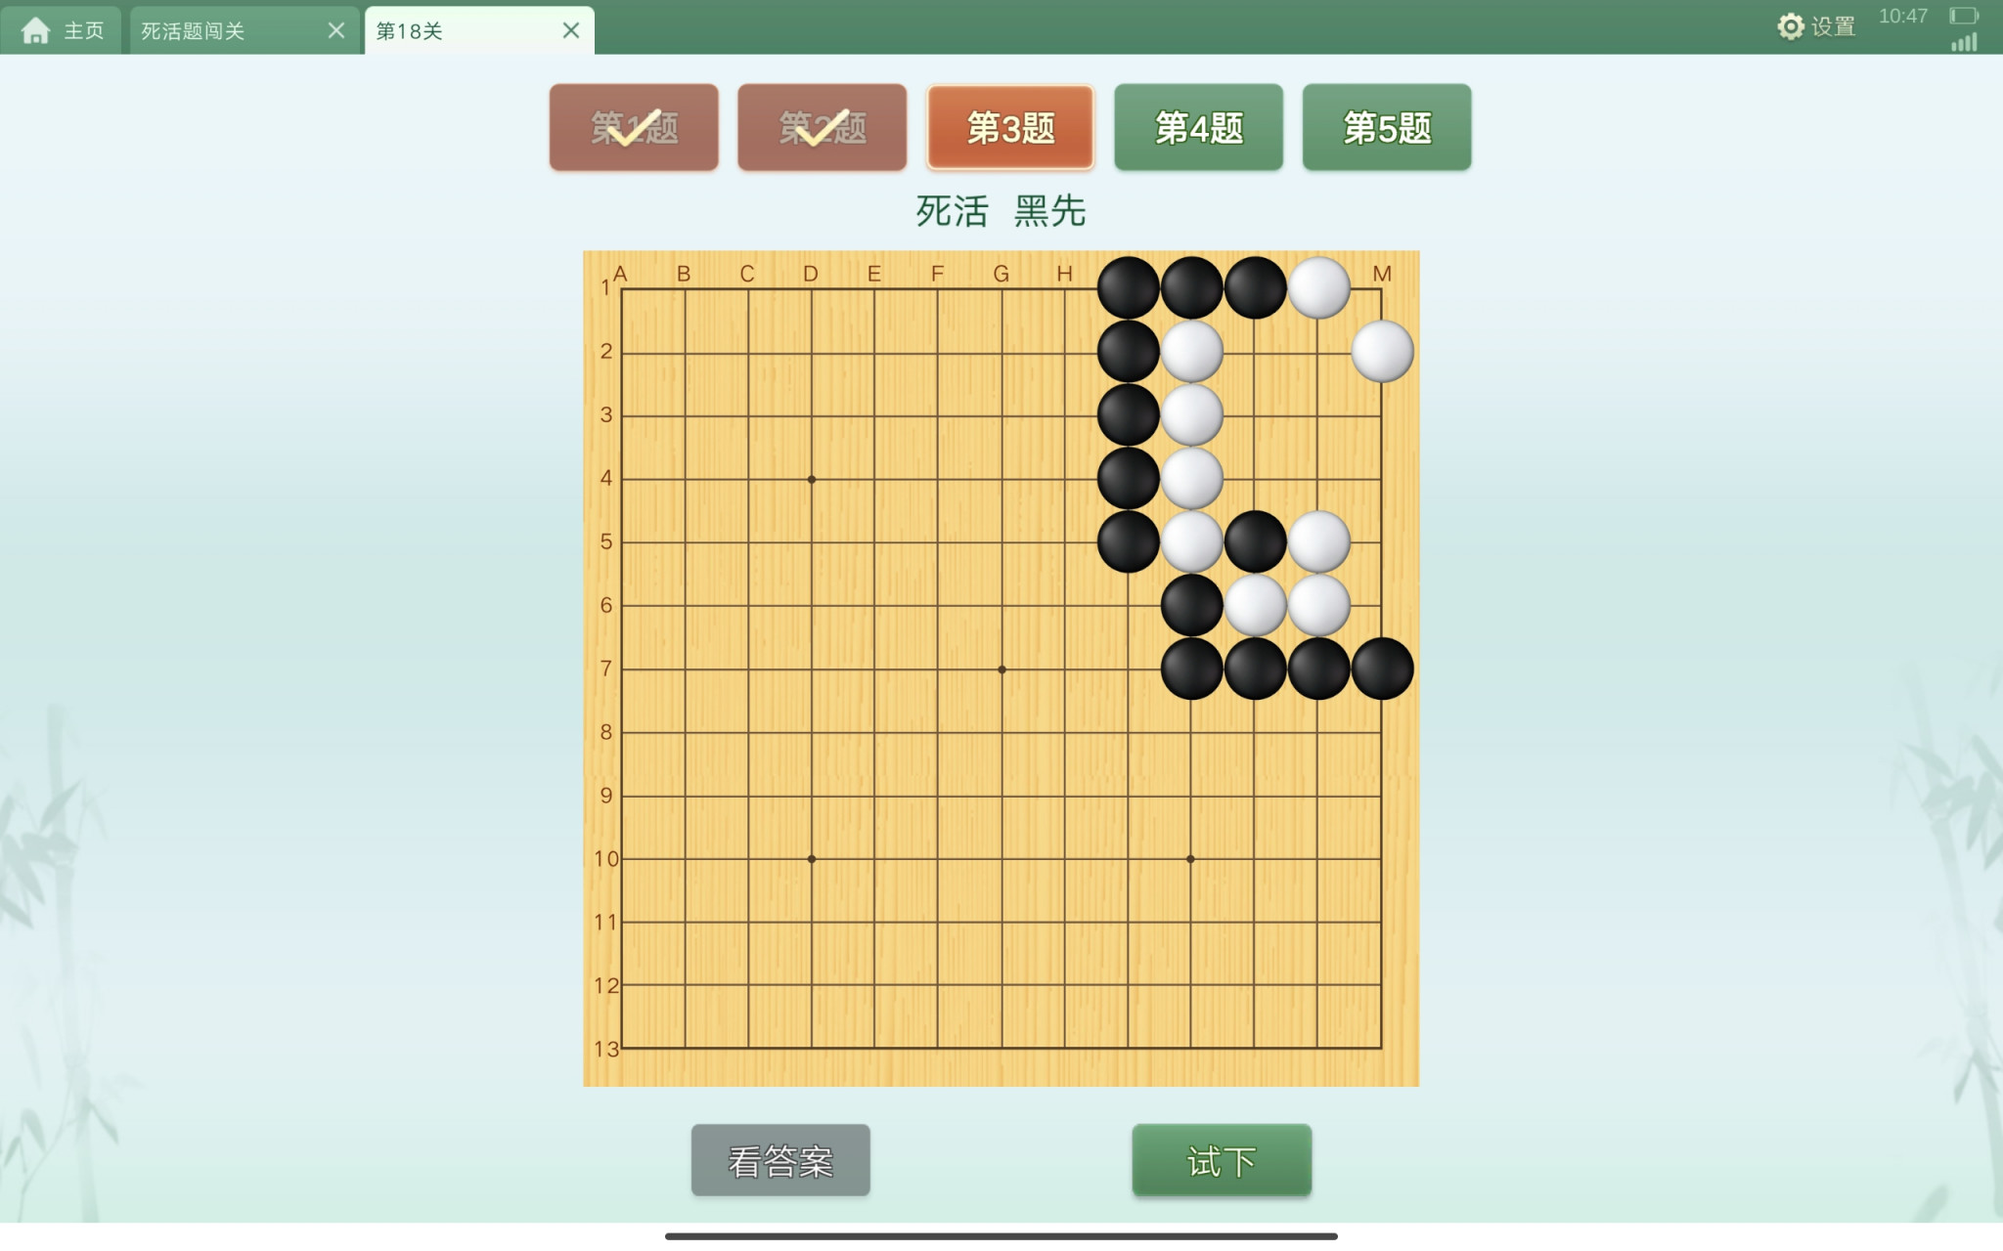The image size is (2003, 1251).
Task: Go to problem 第5题
Action: click(x=1387, y=127)
